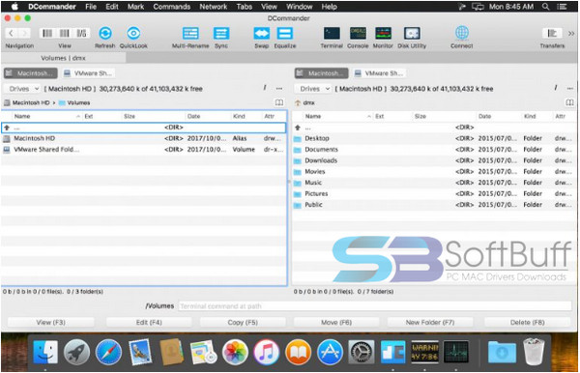The width and height of the screenshot is (580, 373).
Task: Open left panel ellipsis menu
Action: point(279,89)
